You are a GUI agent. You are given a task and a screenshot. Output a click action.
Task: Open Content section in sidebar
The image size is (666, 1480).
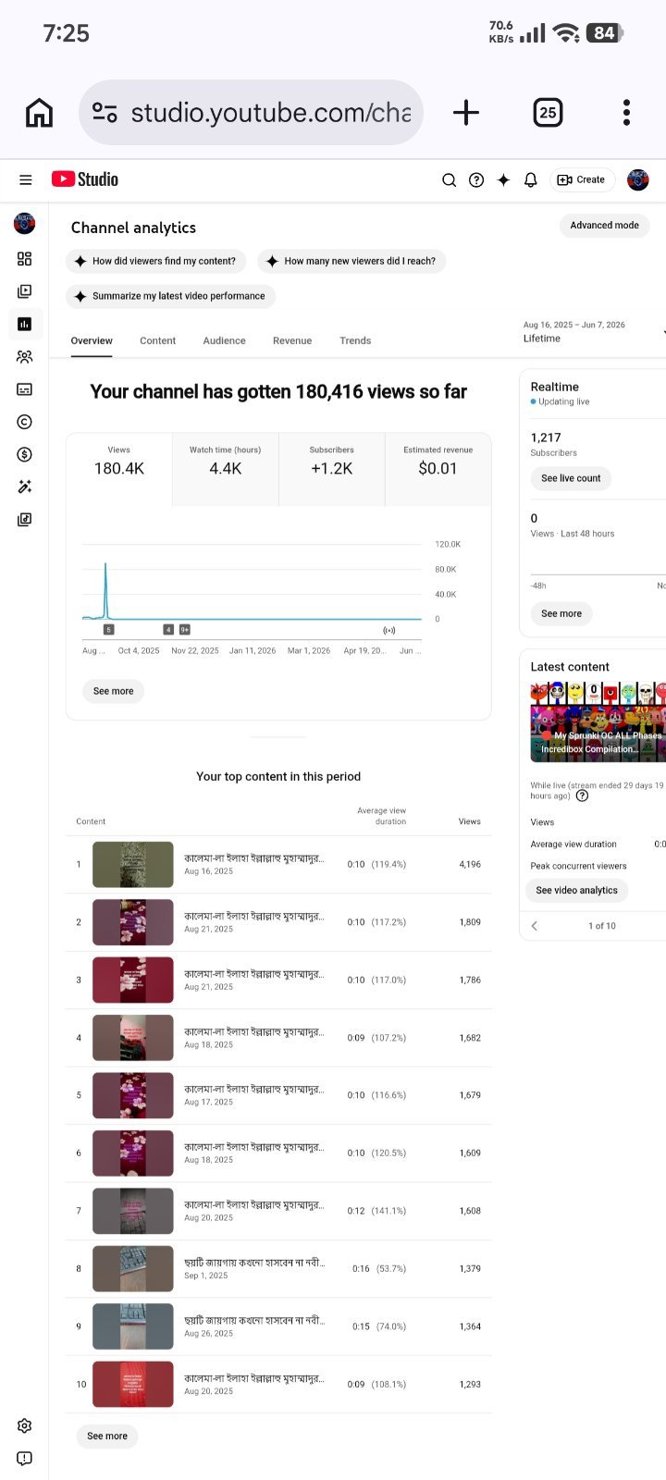click(x=25, y=291)
